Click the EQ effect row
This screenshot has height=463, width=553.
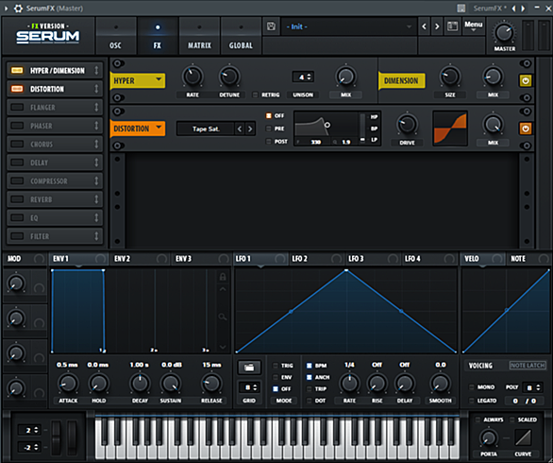(x=55, y=217)
